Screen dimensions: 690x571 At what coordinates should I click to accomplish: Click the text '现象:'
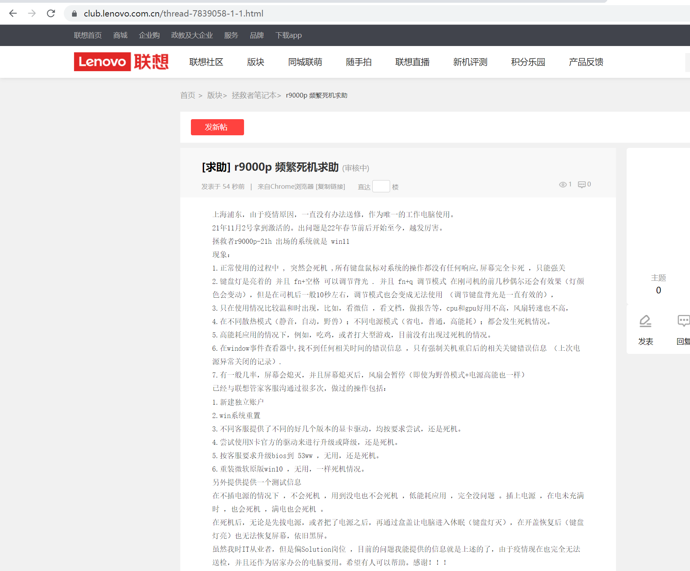point(222,254)
